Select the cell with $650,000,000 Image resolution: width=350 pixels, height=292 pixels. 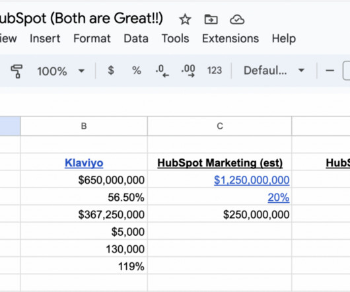point(84,179)
